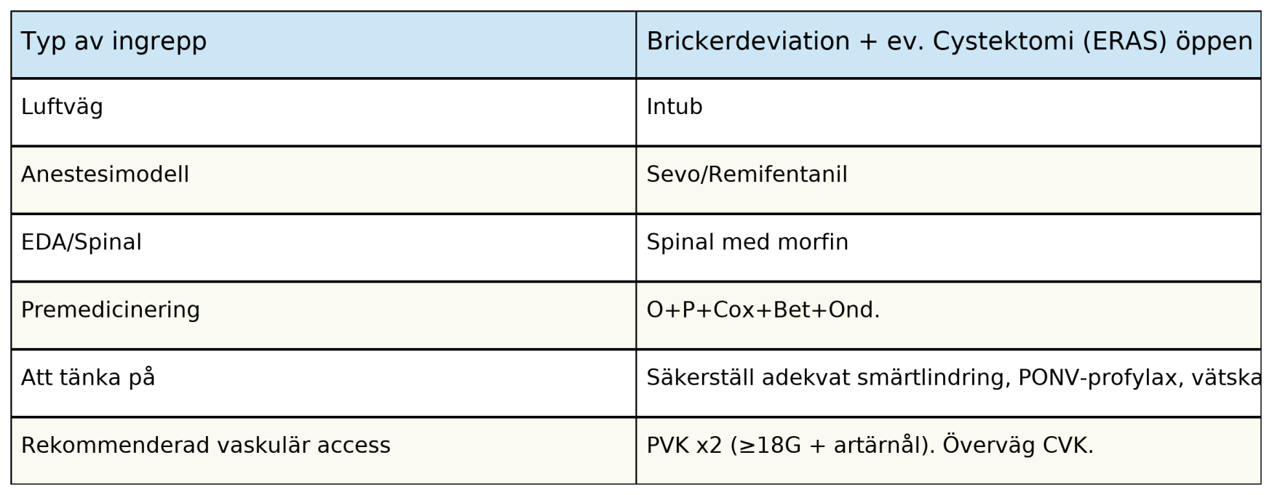Click the 'Överväg CVK.' text
Screen dimensions: 1272x495
tap(1017, 446)
